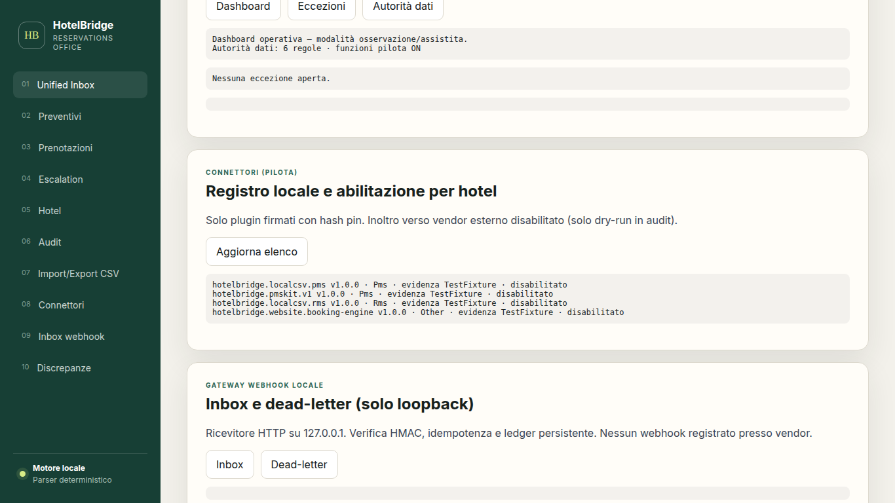The image size is (895, 503).
Task: Open the Dead-letter queue
Action: point(299,464)
